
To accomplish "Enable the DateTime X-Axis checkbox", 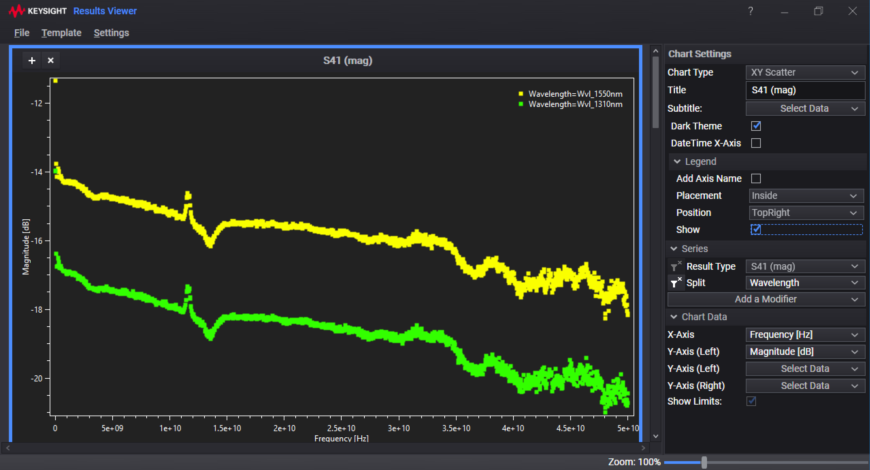I will point(756,143).
